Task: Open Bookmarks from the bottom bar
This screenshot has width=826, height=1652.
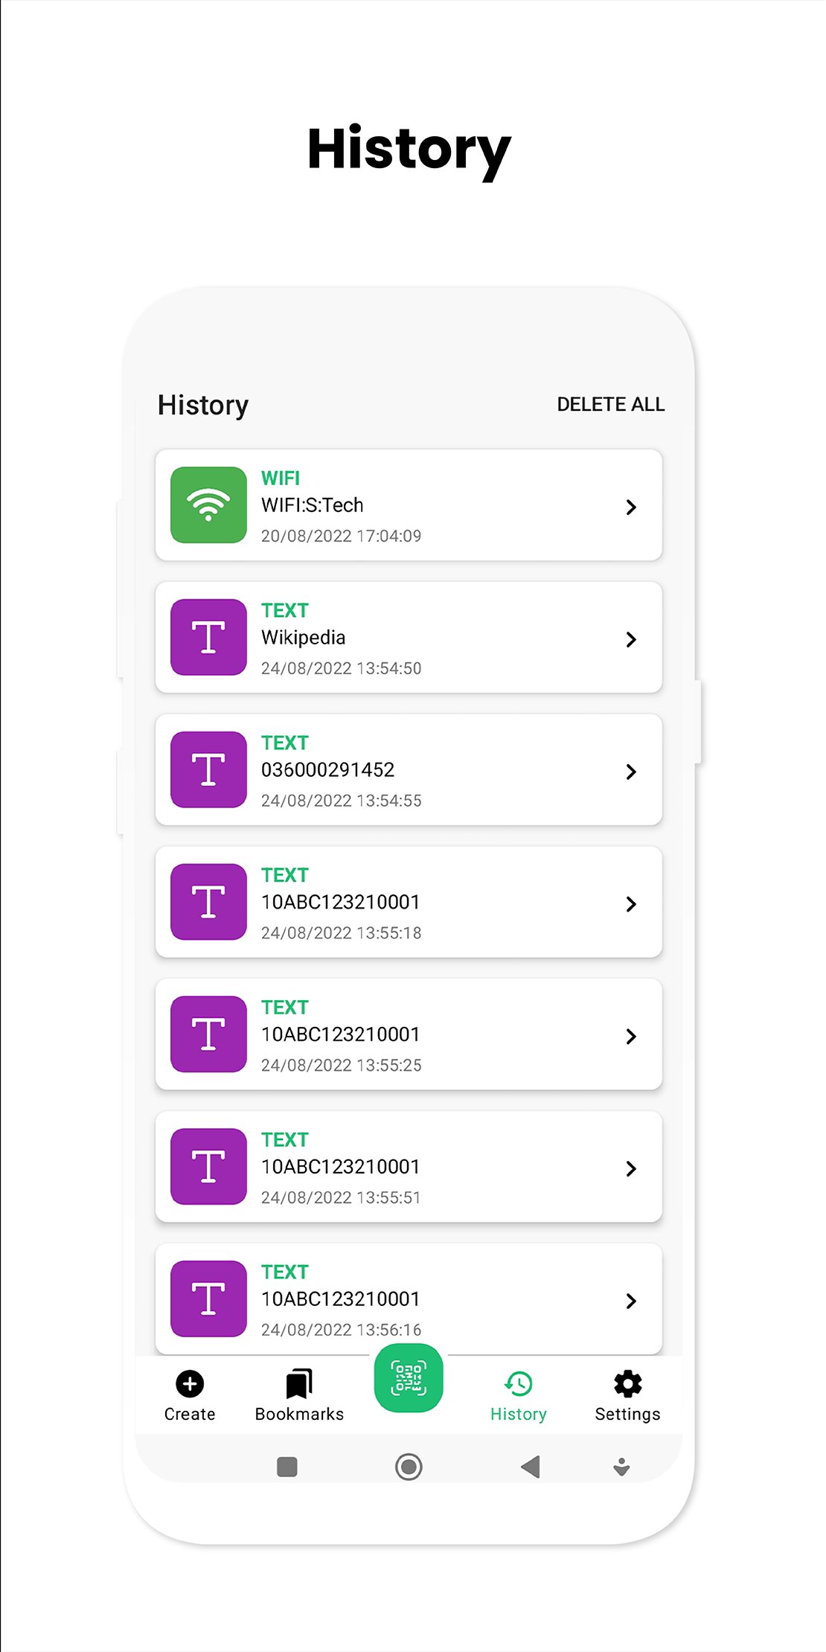Action: (299, 1395)
